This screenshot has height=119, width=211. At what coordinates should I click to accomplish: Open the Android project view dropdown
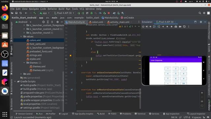(23, 22)
